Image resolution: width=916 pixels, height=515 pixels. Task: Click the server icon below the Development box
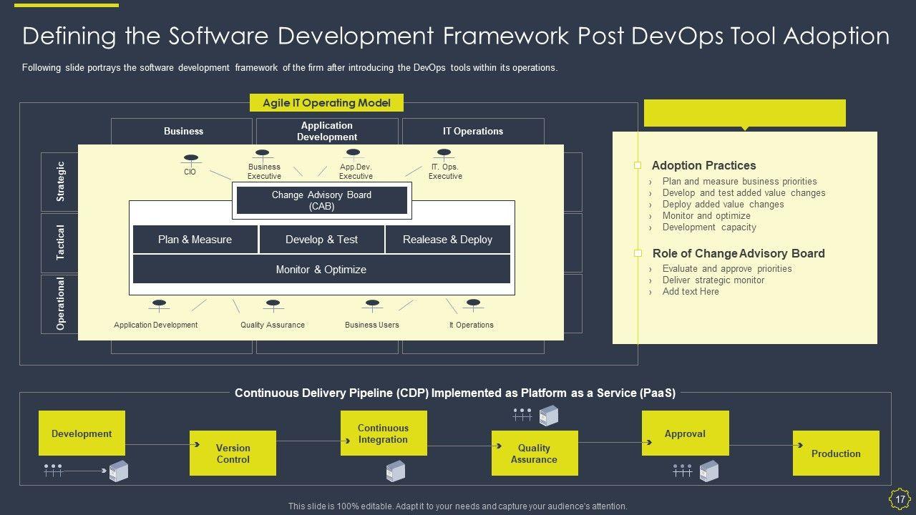click(118, 471)
